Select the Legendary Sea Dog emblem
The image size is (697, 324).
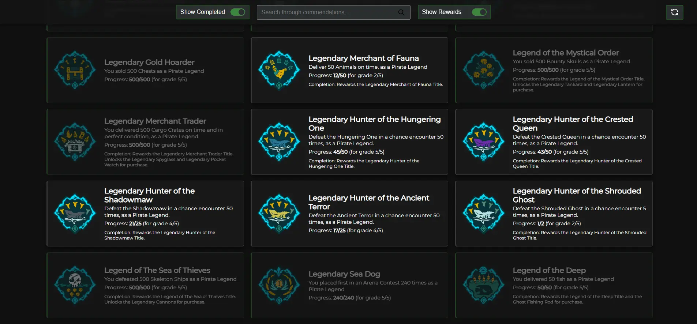coord(279,285)
